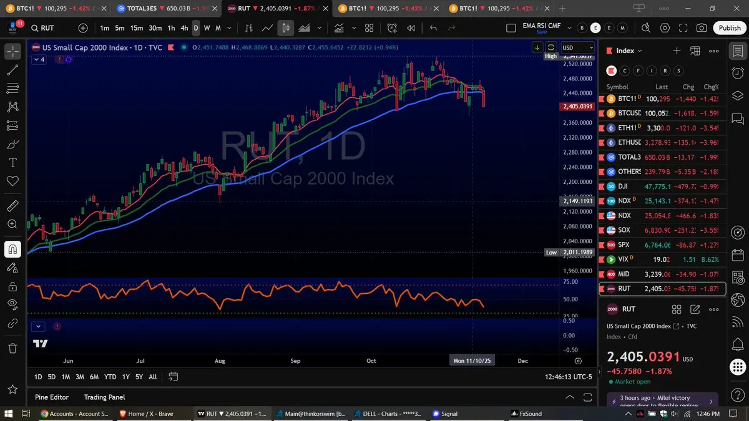Select the crosshair cursor tool
The width and height of the screenshot is (749, 421).
click(12, 52)
